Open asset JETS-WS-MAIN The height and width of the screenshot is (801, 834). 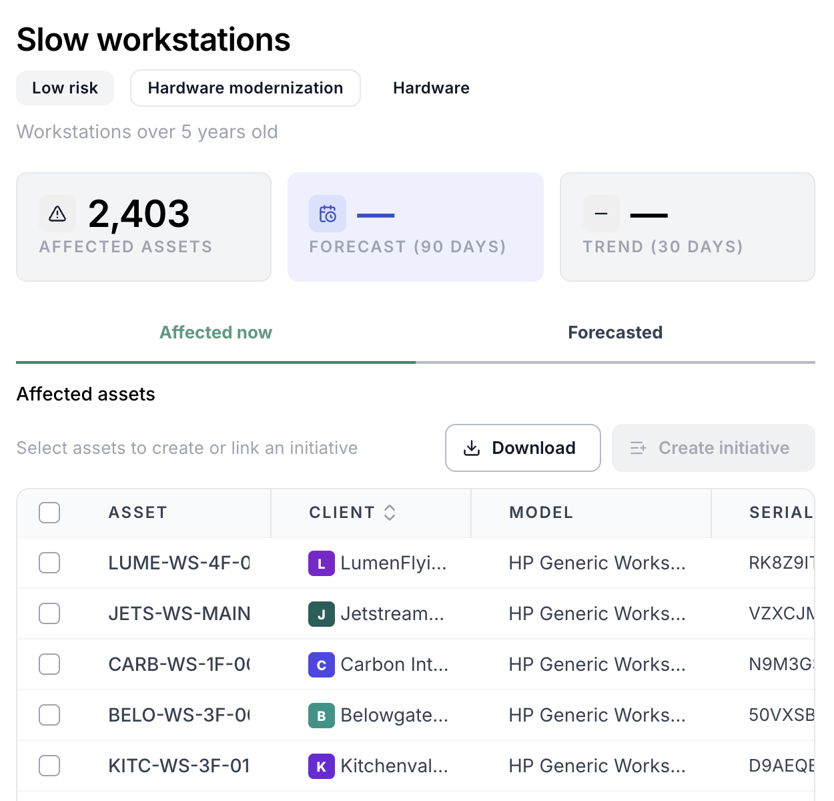(x=179, y=613)
